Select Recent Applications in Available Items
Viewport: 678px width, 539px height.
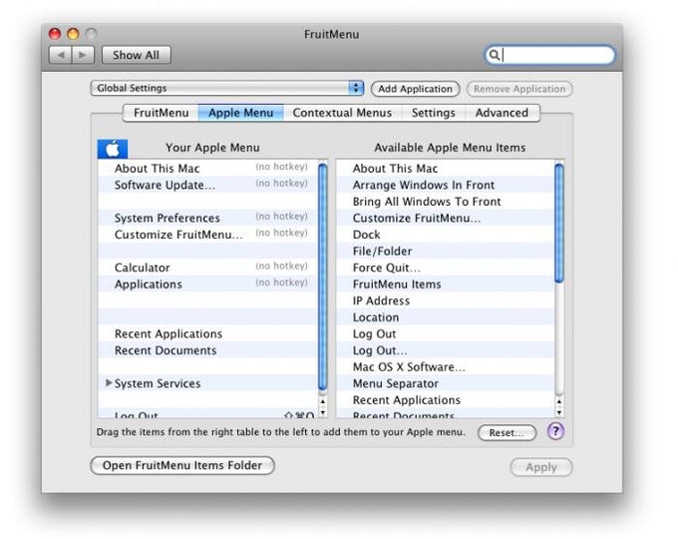point(446,400)
